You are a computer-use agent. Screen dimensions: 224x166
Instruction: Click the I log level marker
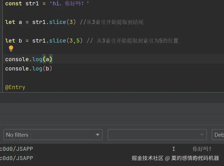click(x=174, y=149)
